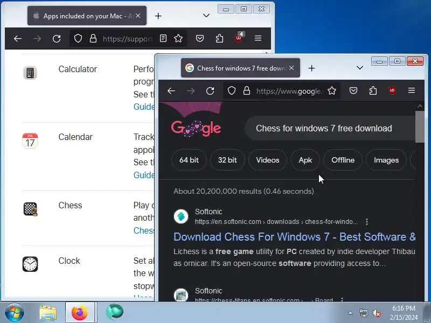List all tabs in Apple support window

(x=206, y=16)
